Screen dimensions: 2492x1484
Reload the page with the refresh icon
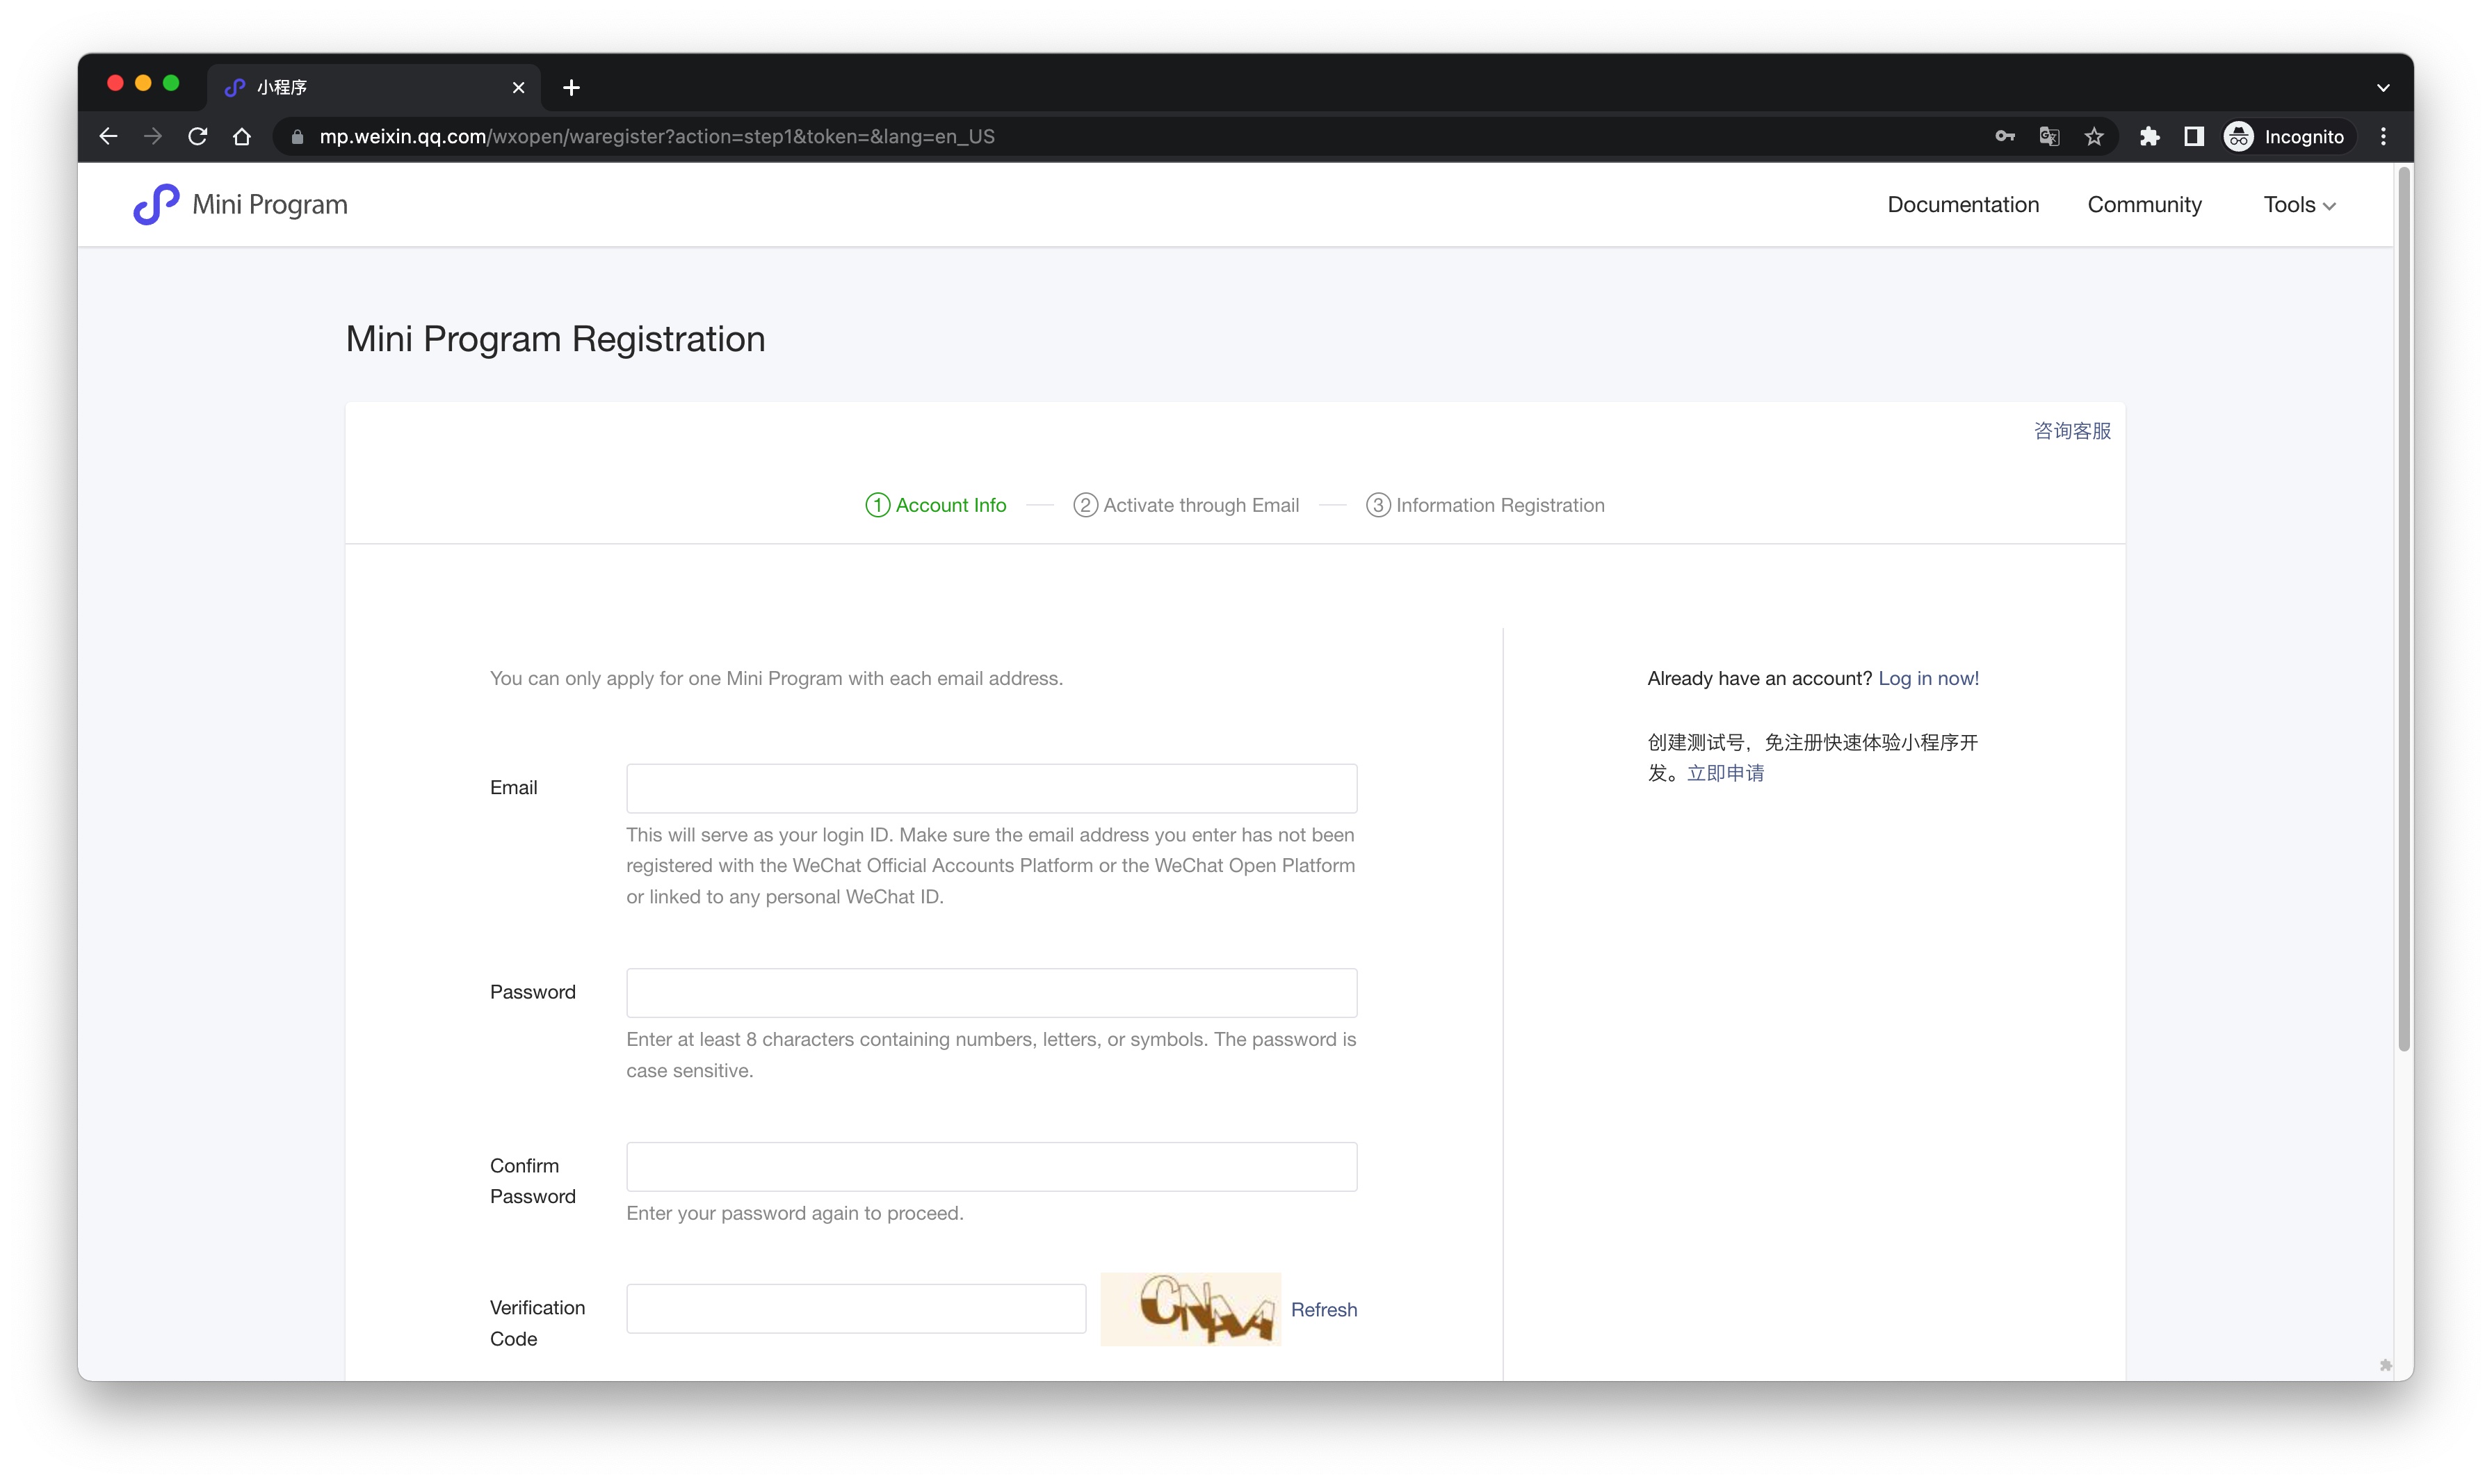198,137
